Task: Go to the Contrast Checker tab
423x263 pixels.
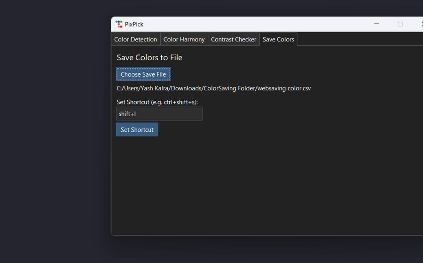Action: tap(234, 40)
